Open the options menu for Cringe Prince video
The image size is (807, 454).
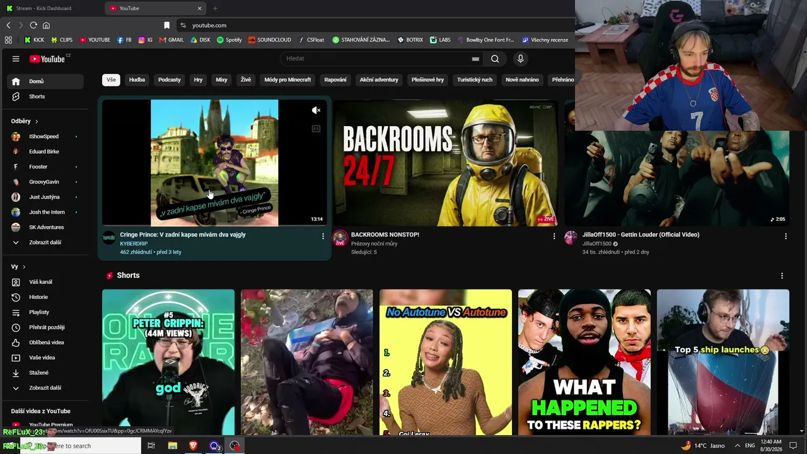coord(323,236)
